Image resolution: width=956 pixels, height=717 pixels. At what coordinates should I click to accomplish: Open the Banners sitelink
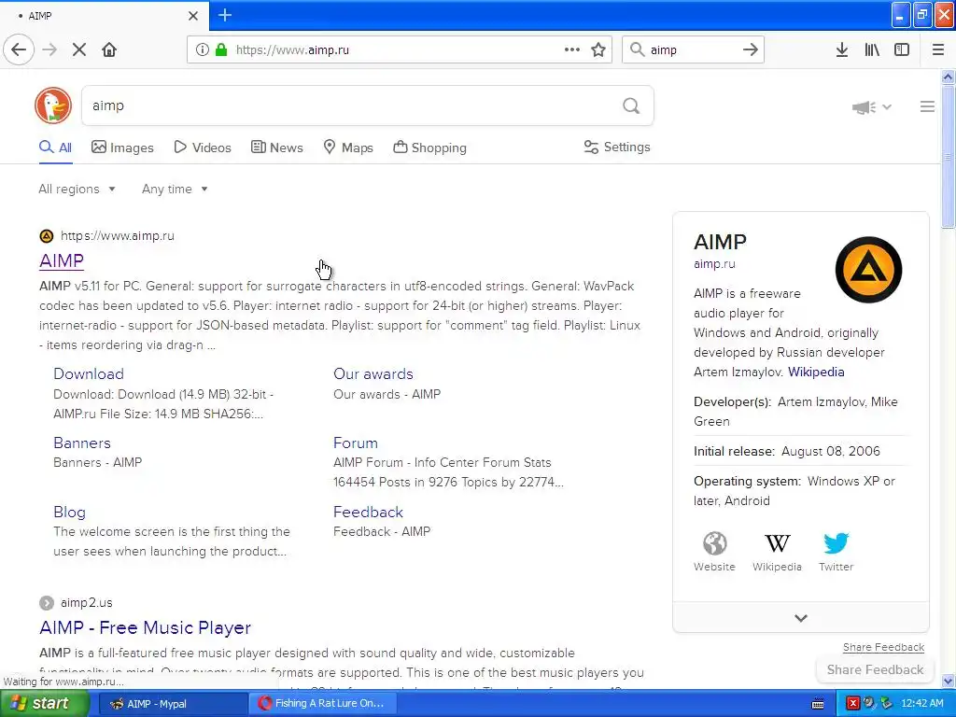(82, 443)
